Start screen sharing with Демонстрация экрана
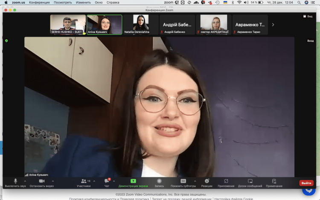Viewport: 320px width, 200px height. (x=133, y=183)
